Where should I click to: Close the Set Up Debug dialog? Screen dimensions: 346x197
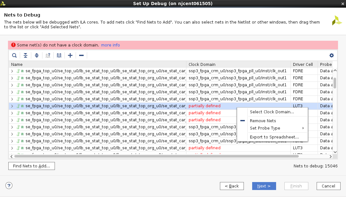point(342,4)
